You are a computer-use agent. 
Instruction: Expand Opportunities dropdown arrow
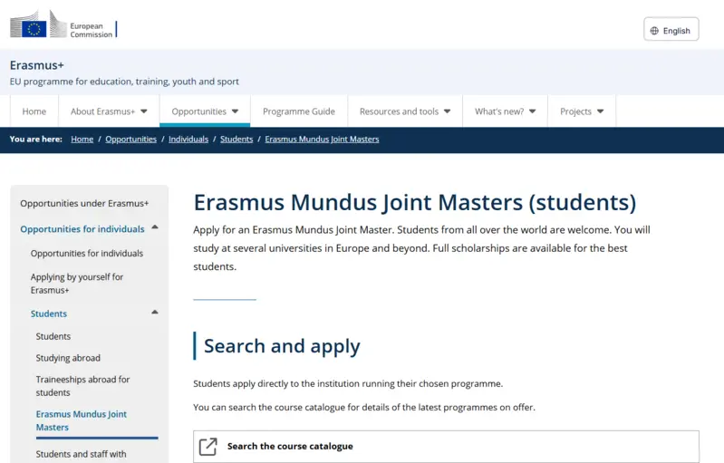(235, 111)
